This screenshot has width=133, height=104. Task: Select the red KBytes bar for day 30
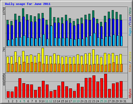pos(121,89)
